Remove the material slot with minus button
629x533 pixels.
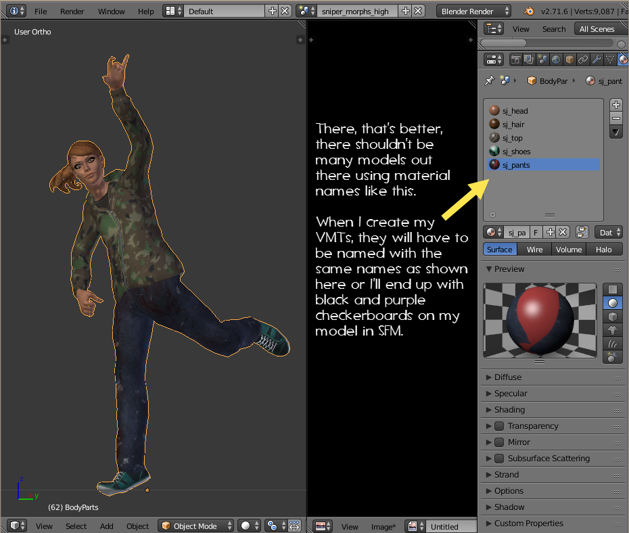click(615, 118)
